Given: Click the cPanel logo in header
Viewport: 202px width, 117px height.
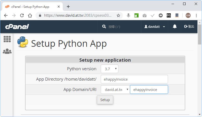Looking at the screenshot, I should pyautogui.click(x=17, y=27).
